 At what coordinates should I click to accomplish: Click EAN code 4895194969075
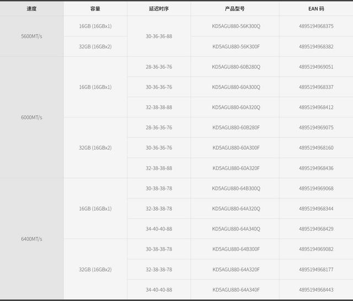pos(316,127)
